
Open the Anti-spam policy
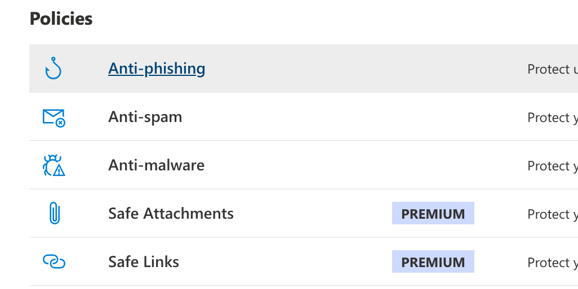tap(145, 117)
